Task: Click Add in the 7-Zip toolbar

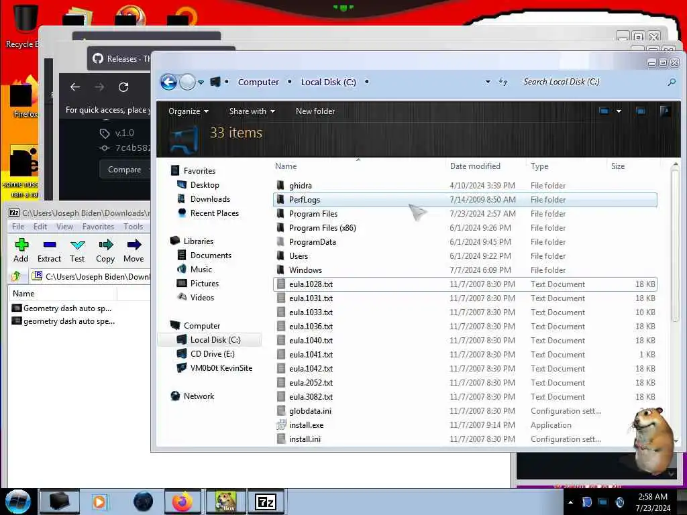Action: (21, 251)
